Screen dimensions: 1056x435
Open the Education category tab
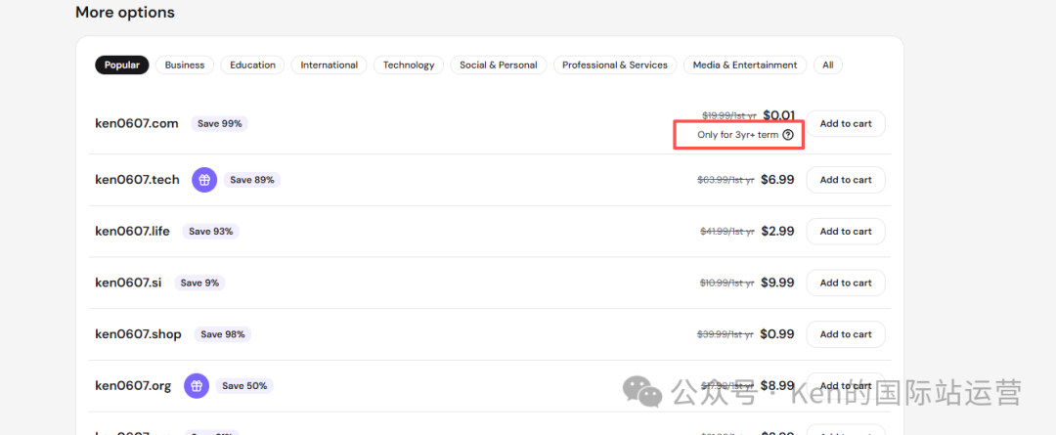click(x=252, y=65)
